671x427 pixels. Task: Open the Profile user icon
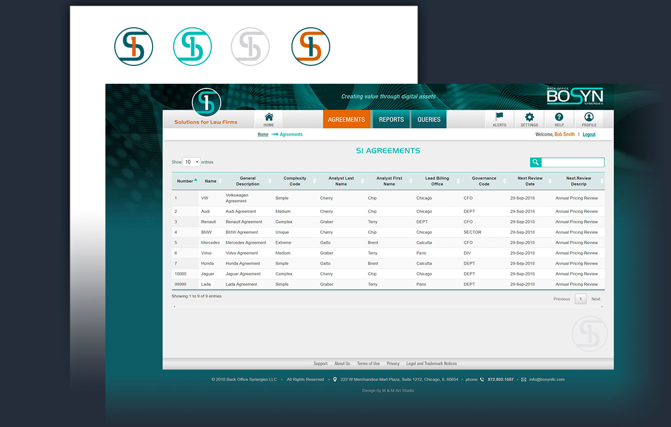(x=589, y=117)
